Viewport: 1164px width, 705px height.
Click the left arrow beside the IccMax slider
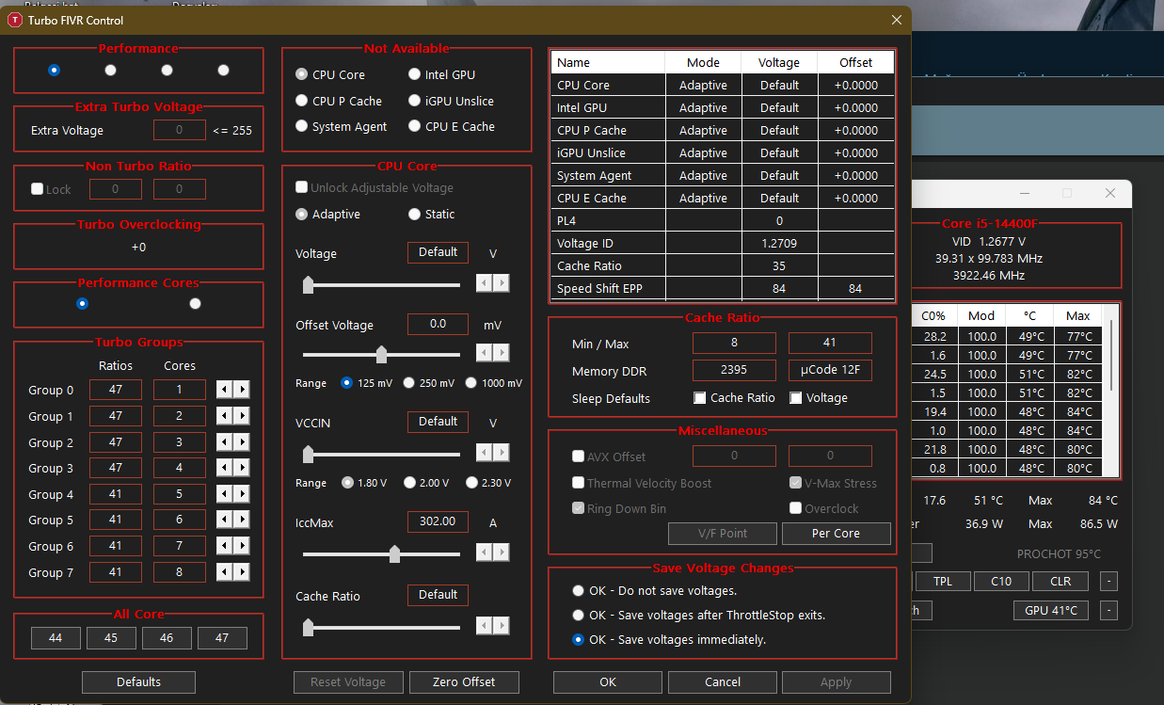point(485,553)
